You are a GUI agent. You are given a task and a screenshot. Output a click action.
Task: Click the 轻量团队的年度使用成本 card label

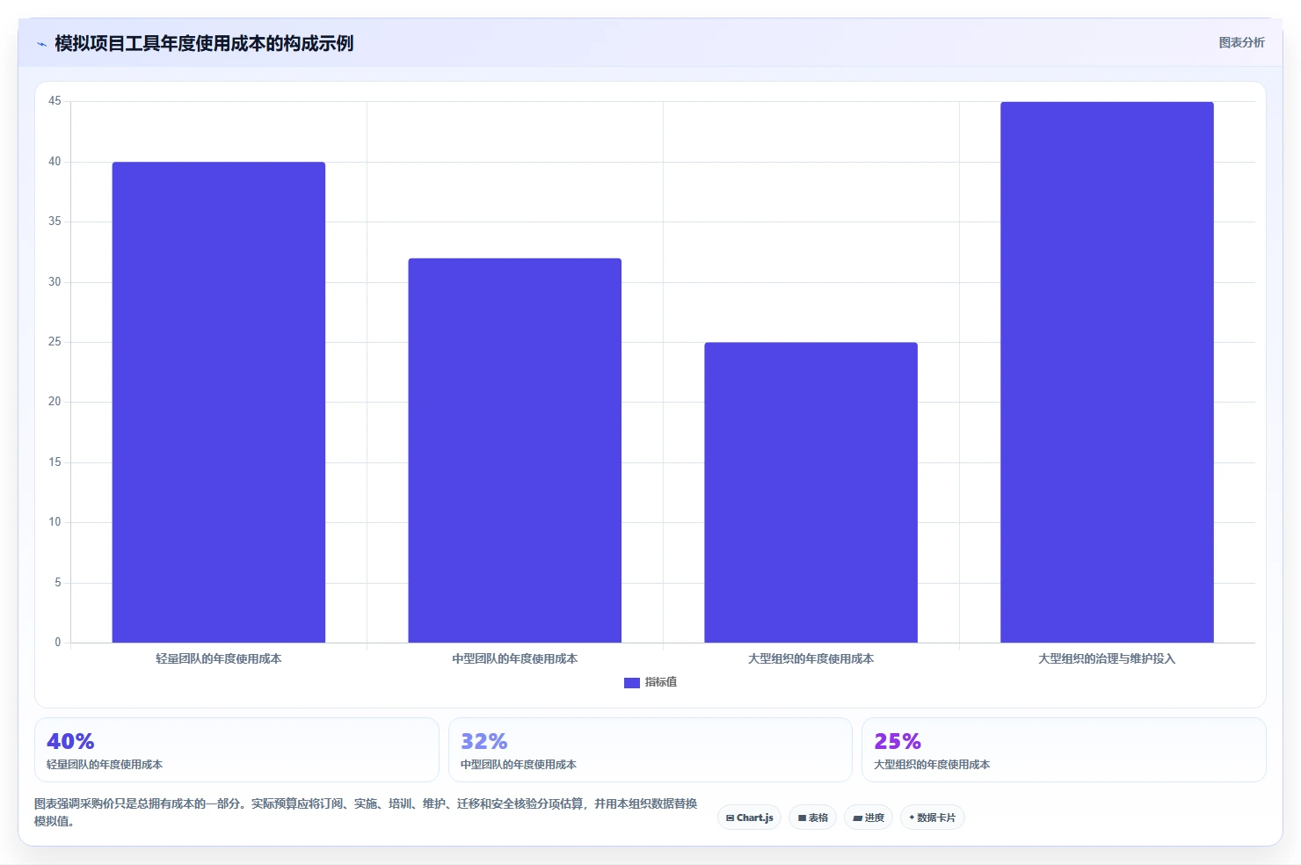(105, 765)
